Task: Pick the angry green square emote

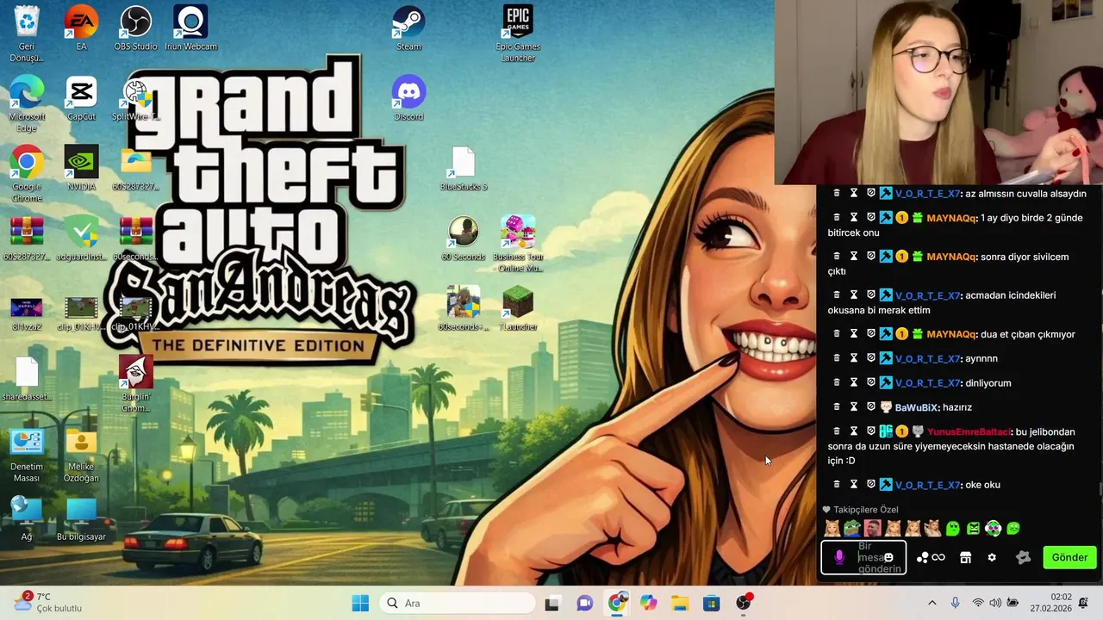Action: [x=973, y=529]
